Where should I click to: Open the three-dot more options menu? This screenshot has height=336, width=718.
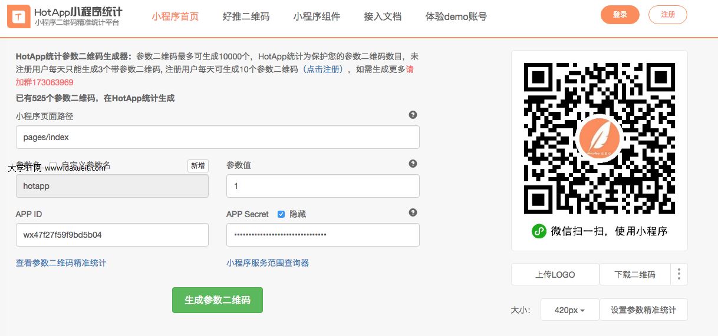point(679,274)
